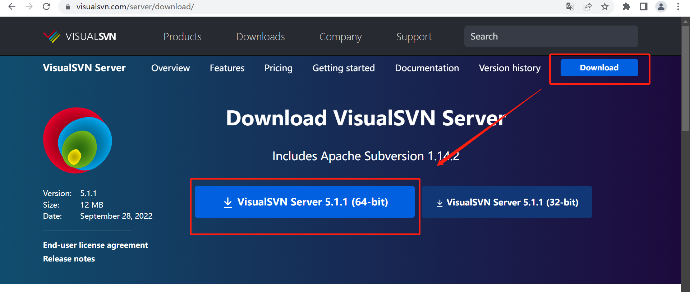690x292 pixels.
Task: Download VisualSVN Server 5.1.1 (32-bit)
Action: (x=507, y=202)
